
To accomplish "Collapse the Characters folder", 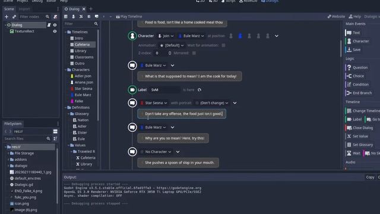I will 66,70.
